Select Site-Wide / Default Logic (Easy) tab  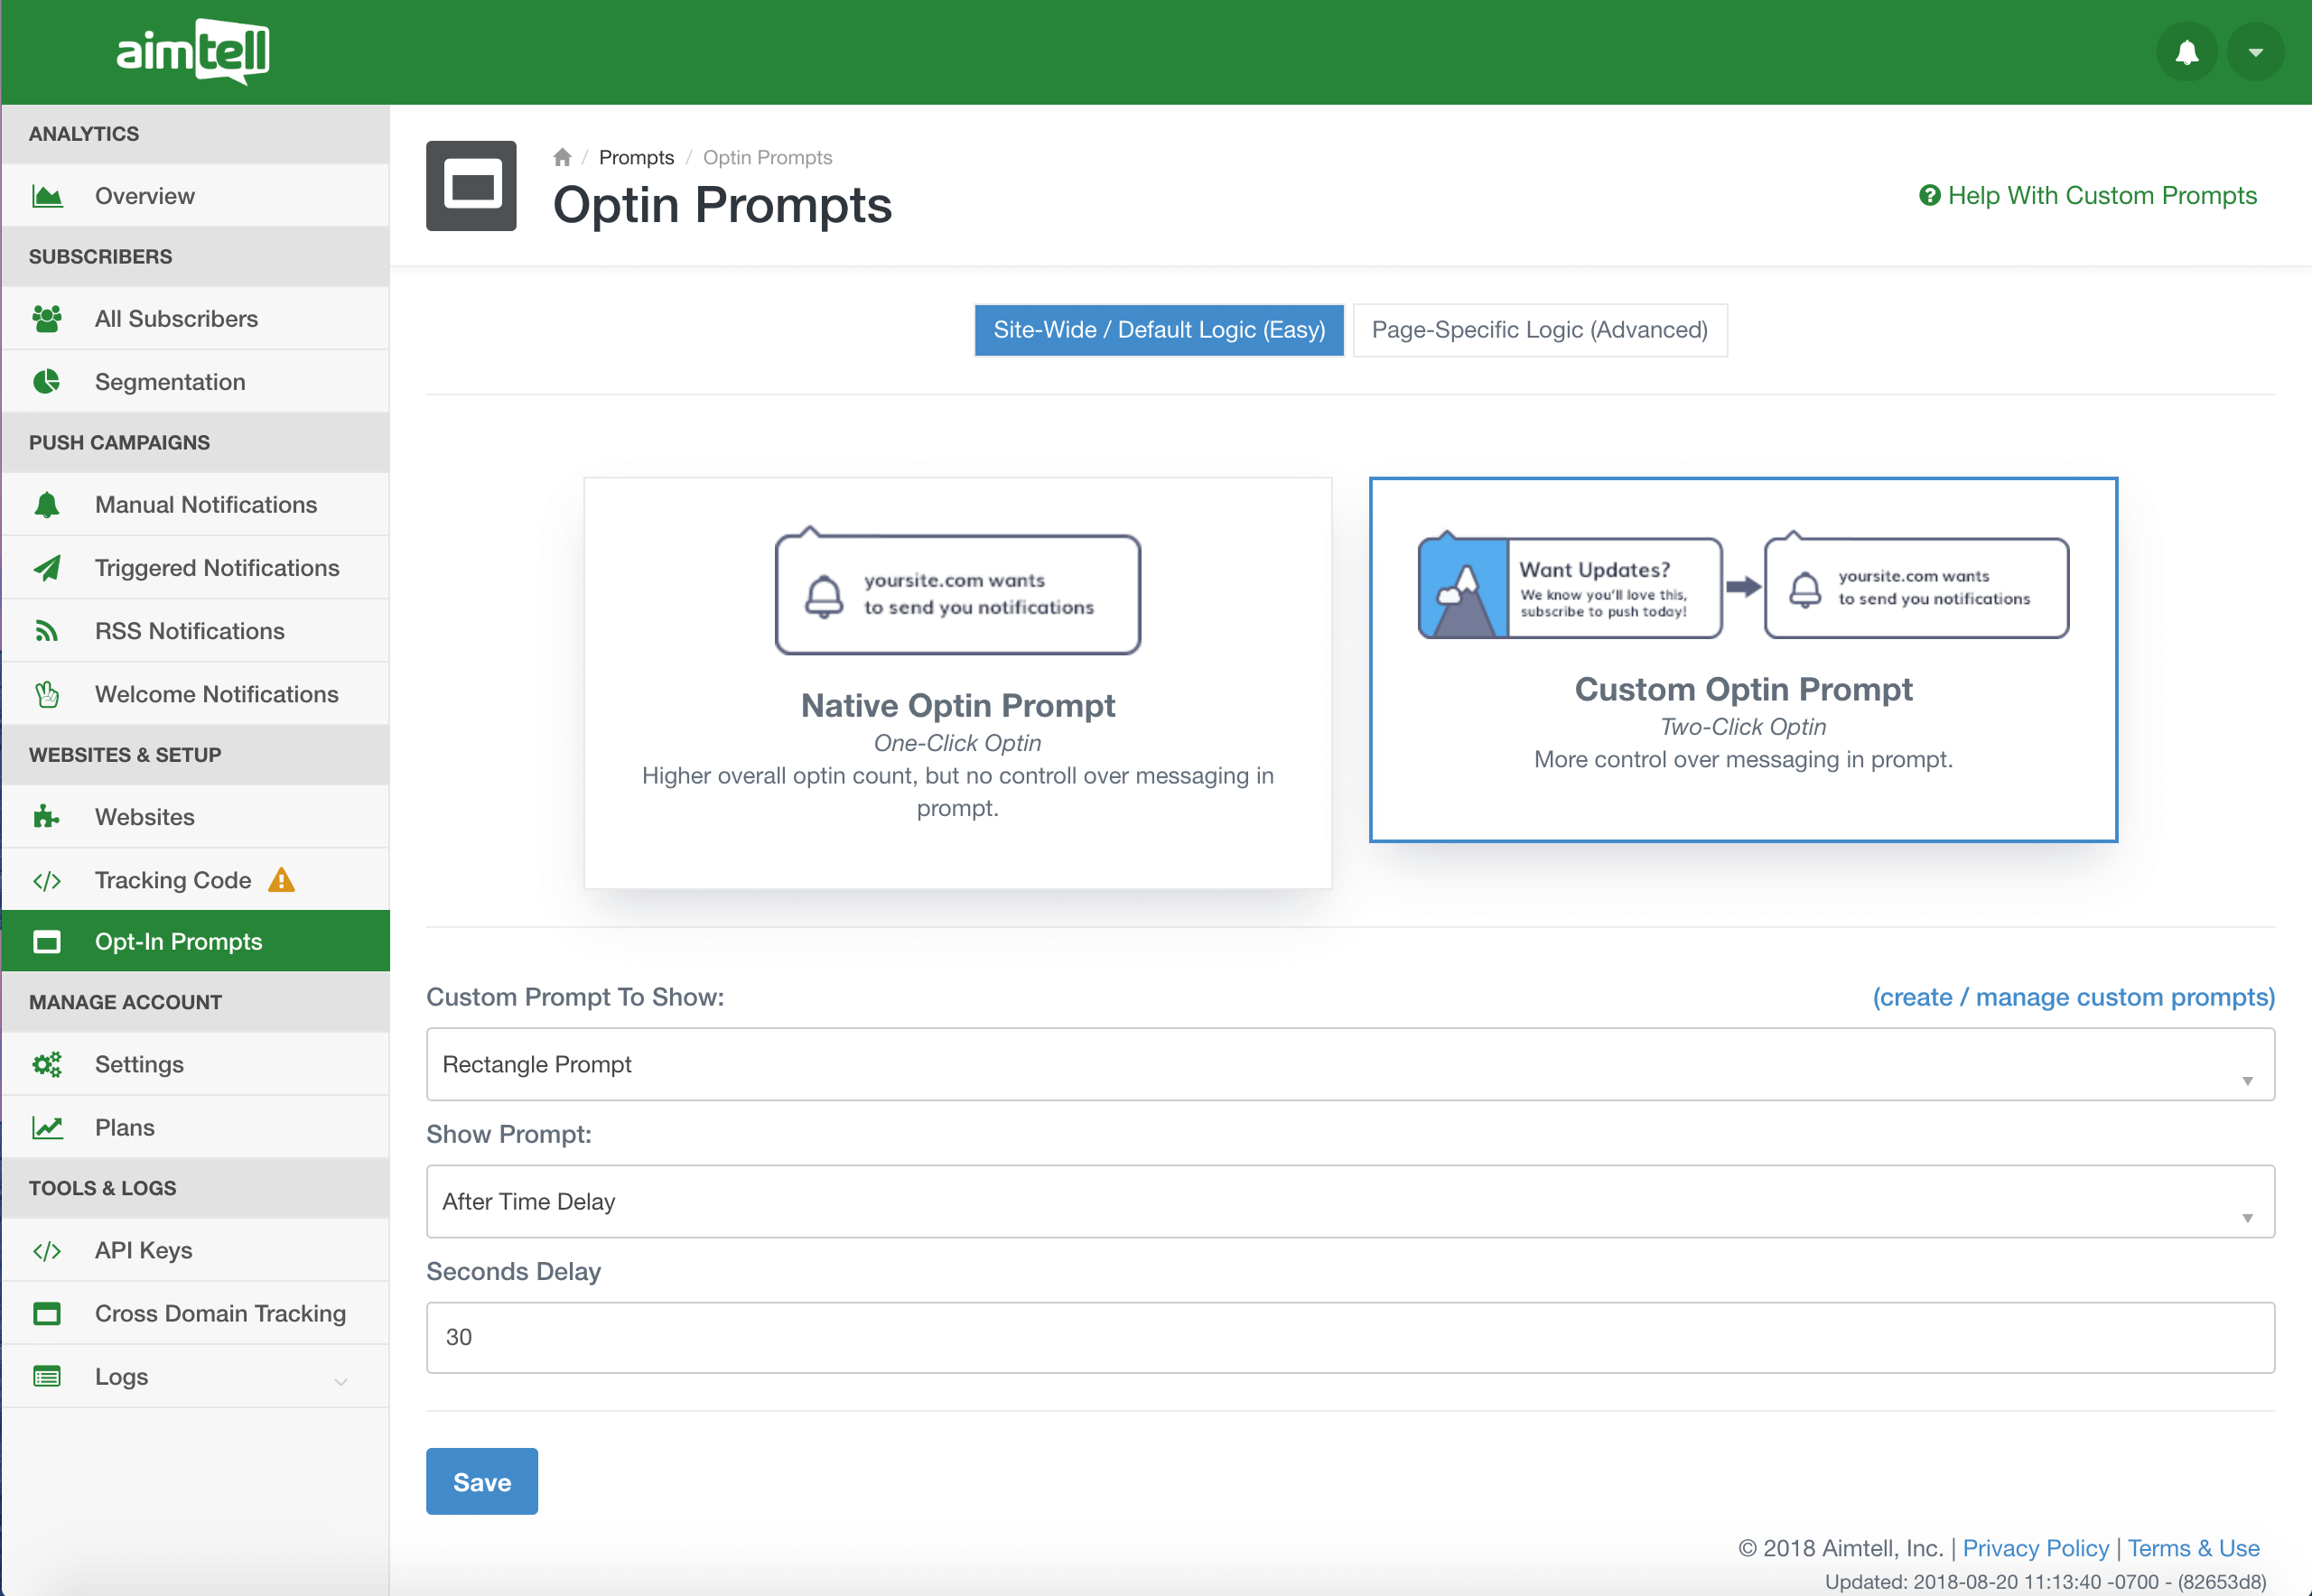point(1159,330)
